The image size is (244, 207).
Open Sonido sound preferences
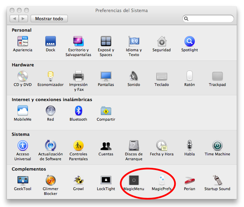pos(134,76)
